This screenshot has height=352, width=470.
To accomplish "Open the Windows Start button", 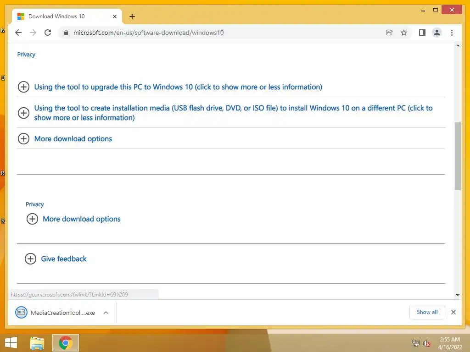I will tap(11, 343).
